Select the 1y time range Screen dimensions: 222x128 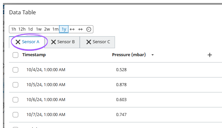click(64, 29)
